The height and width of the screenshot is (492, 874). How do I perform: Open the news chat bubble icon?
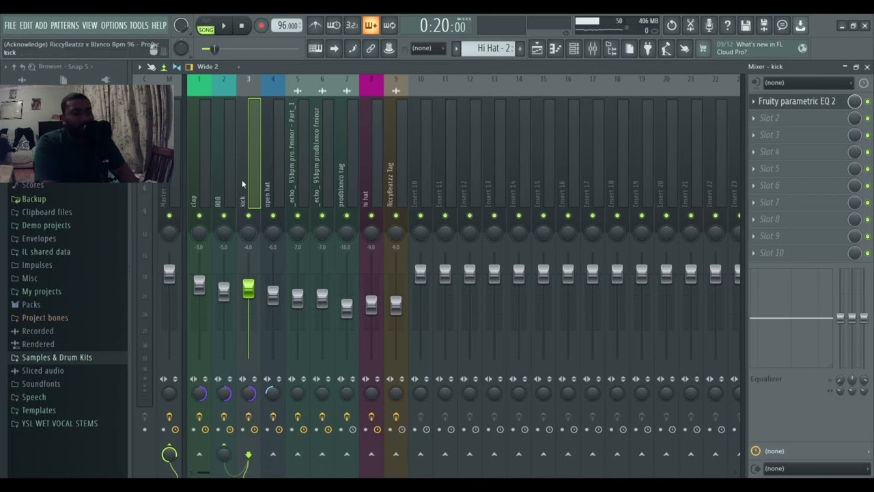click(783, 25)
